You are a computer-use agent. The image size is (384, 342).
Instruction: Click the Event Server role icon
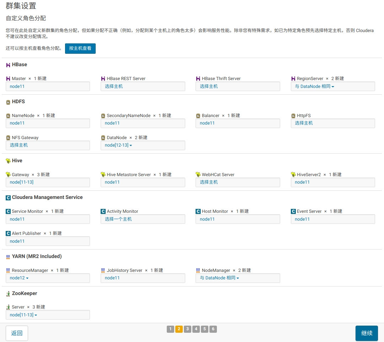pos(293,211)
